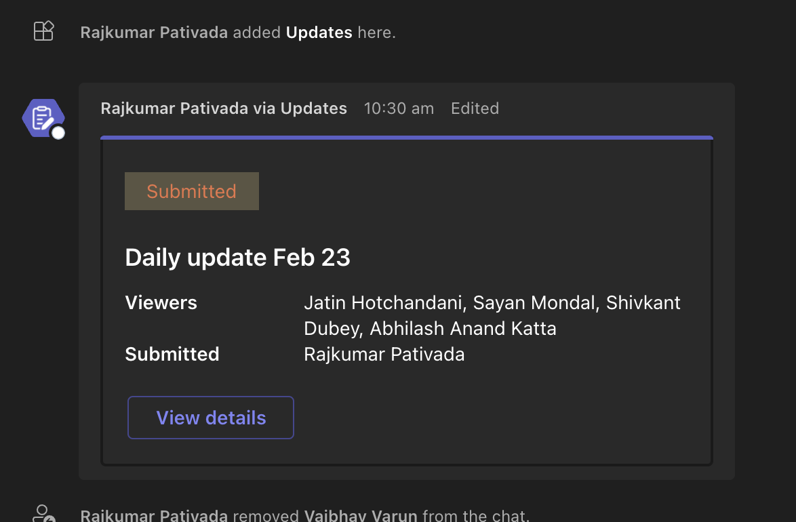This screenshot has width=796, height=522.
Task: Click the white presence status dot on the avatar
Action: pos(58,133)
